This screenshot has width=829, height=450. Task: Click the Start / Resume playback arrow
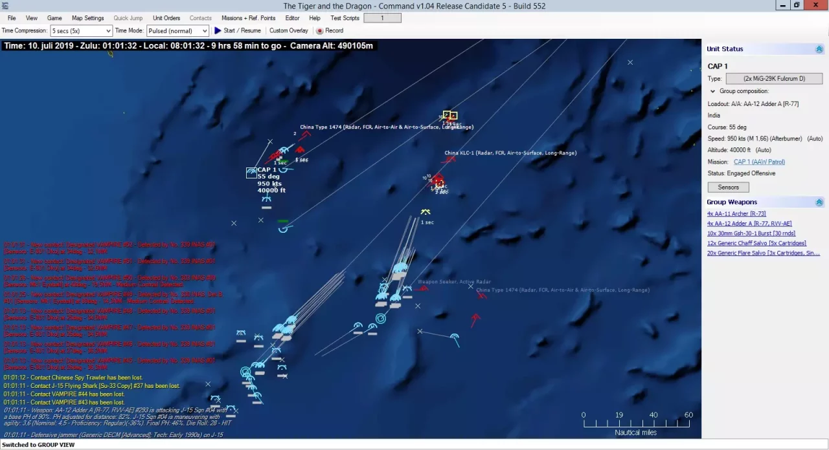(218, 30)
